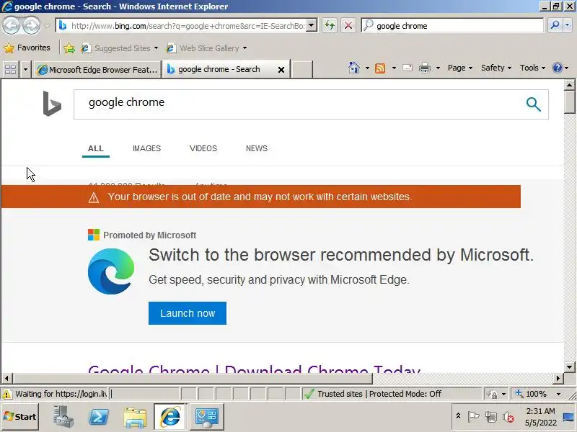Click the Internet Explorer taskbar icon
The width and height of the screenshot is (577, 432).
pyautogui.click(x=170, y=417)
